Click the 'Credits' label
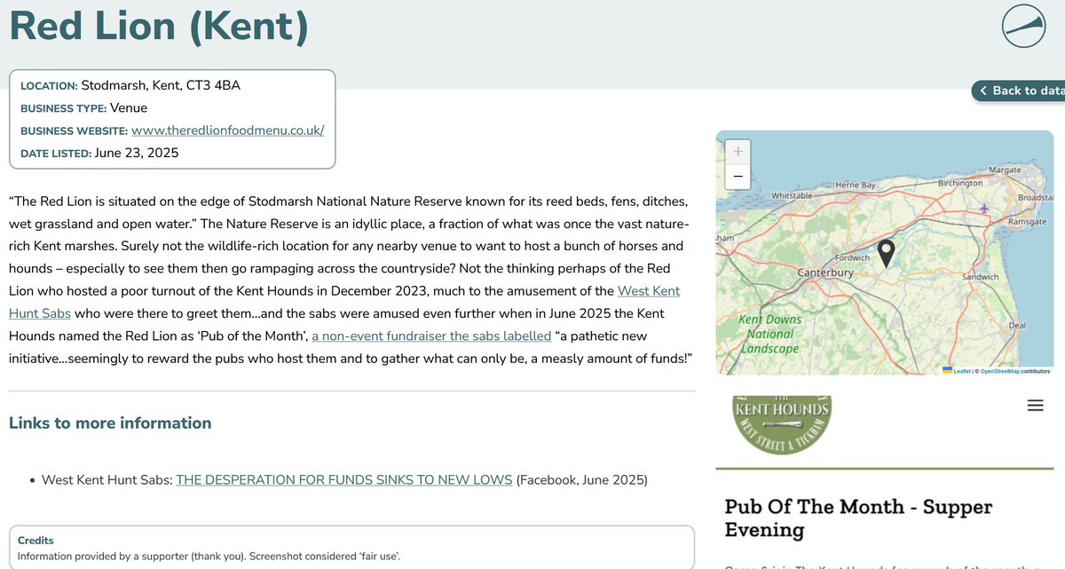 35,541
